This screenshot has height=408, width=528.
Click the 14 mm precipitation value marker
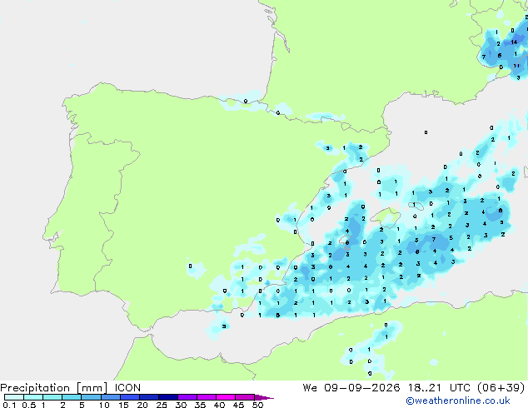514,42
